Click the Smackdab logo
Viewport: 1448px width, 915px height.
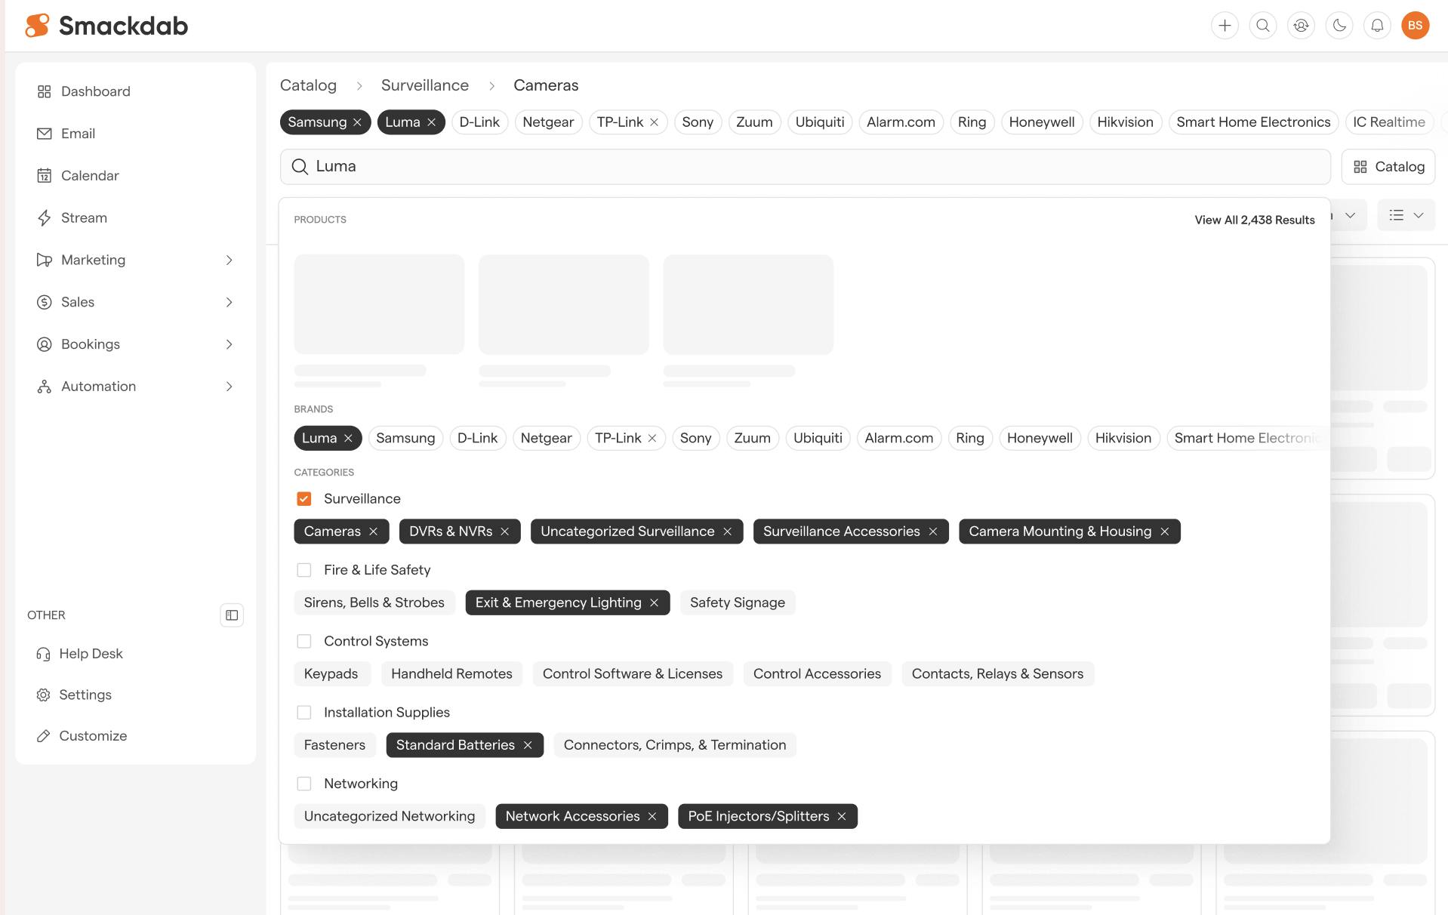click(x=106, y=26)
